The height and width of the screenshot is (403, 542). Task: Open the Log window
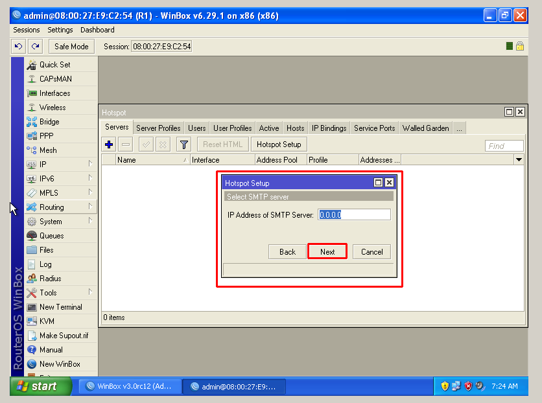pos(61,264)
